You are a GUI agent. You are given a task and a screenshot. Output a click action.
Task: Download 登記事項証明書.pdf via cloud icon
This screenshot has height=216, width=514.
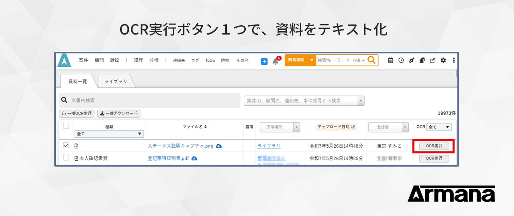[194, 159]
